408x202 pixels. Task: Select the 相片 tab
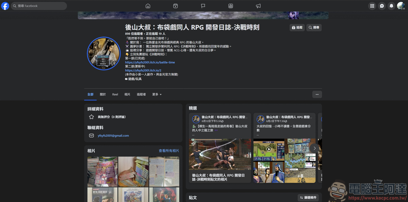127,94
